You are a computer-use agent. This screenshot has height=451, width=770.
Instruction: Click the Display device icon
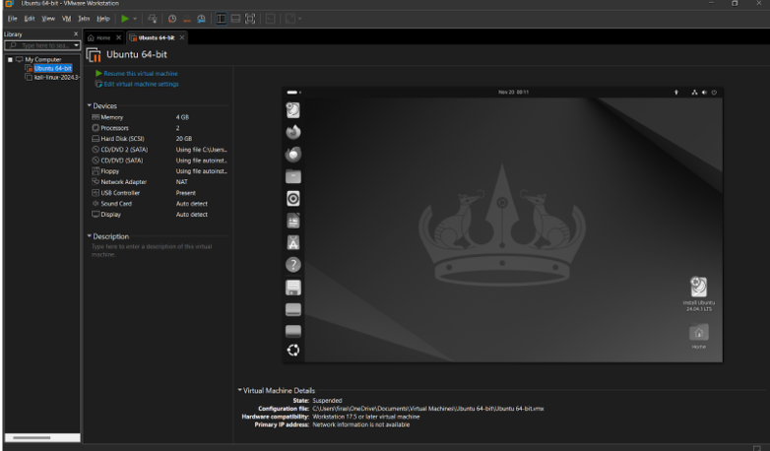coord(96,215)
